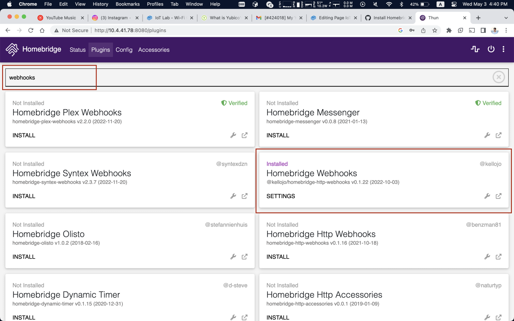The image size is (514, 321).
Task: Open external link for Homebridge Plex Webhooks
Action: point(244,135)
